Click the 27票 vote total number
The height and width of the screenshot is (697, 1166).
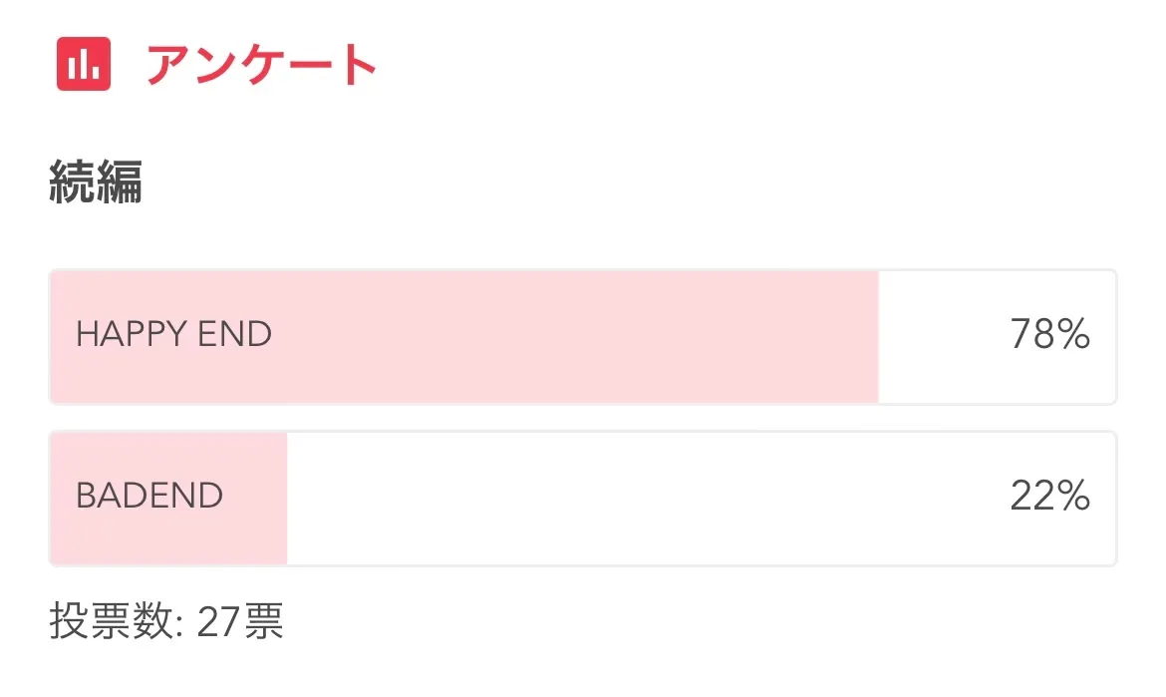[240, 622]
